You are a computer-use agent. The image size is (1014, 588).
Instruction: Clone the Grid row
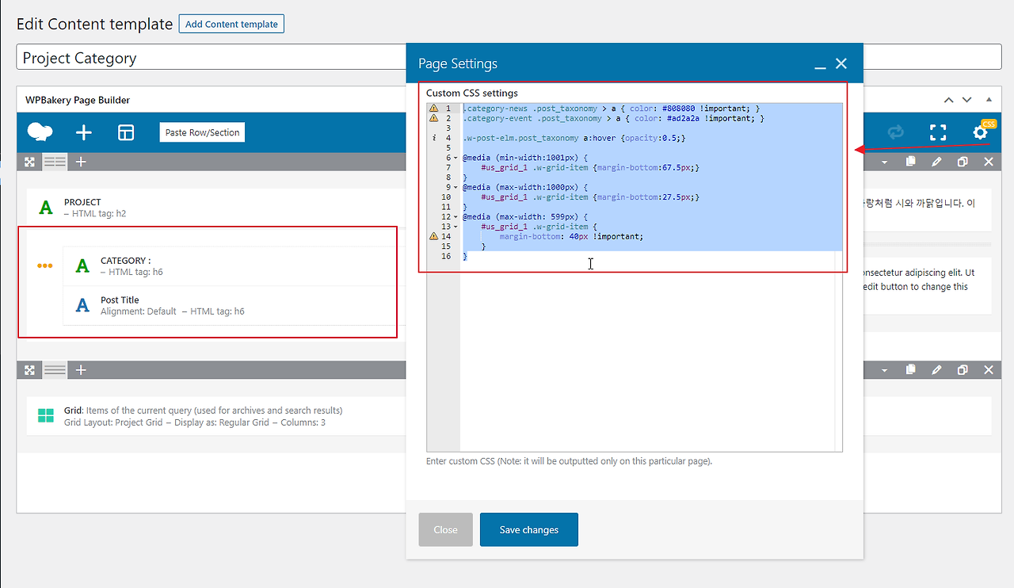[963, 370]
